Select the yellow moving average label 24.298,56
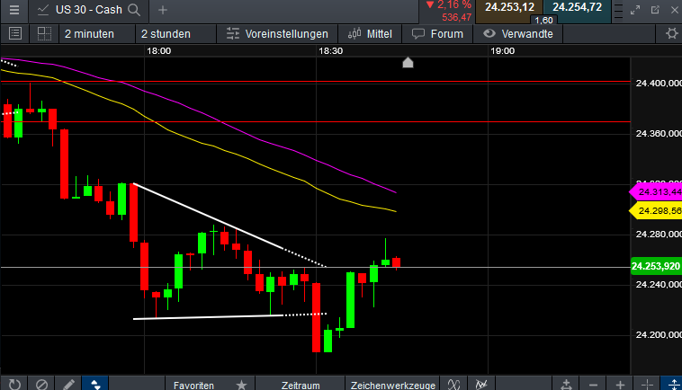This screenshot has height=390, width=682. pos(656,210)
